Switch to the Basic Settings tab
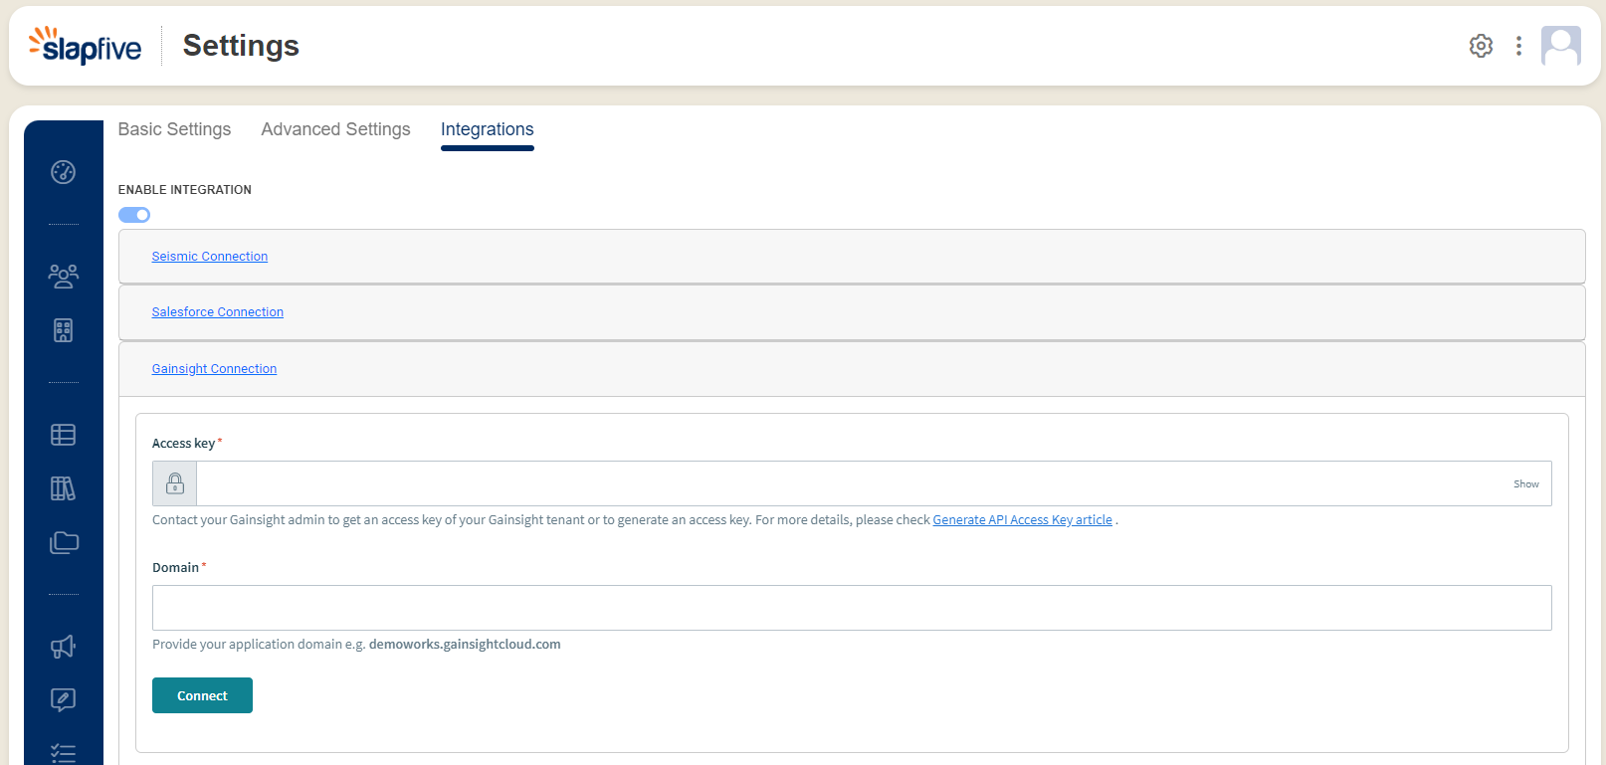 coord(174,129)
